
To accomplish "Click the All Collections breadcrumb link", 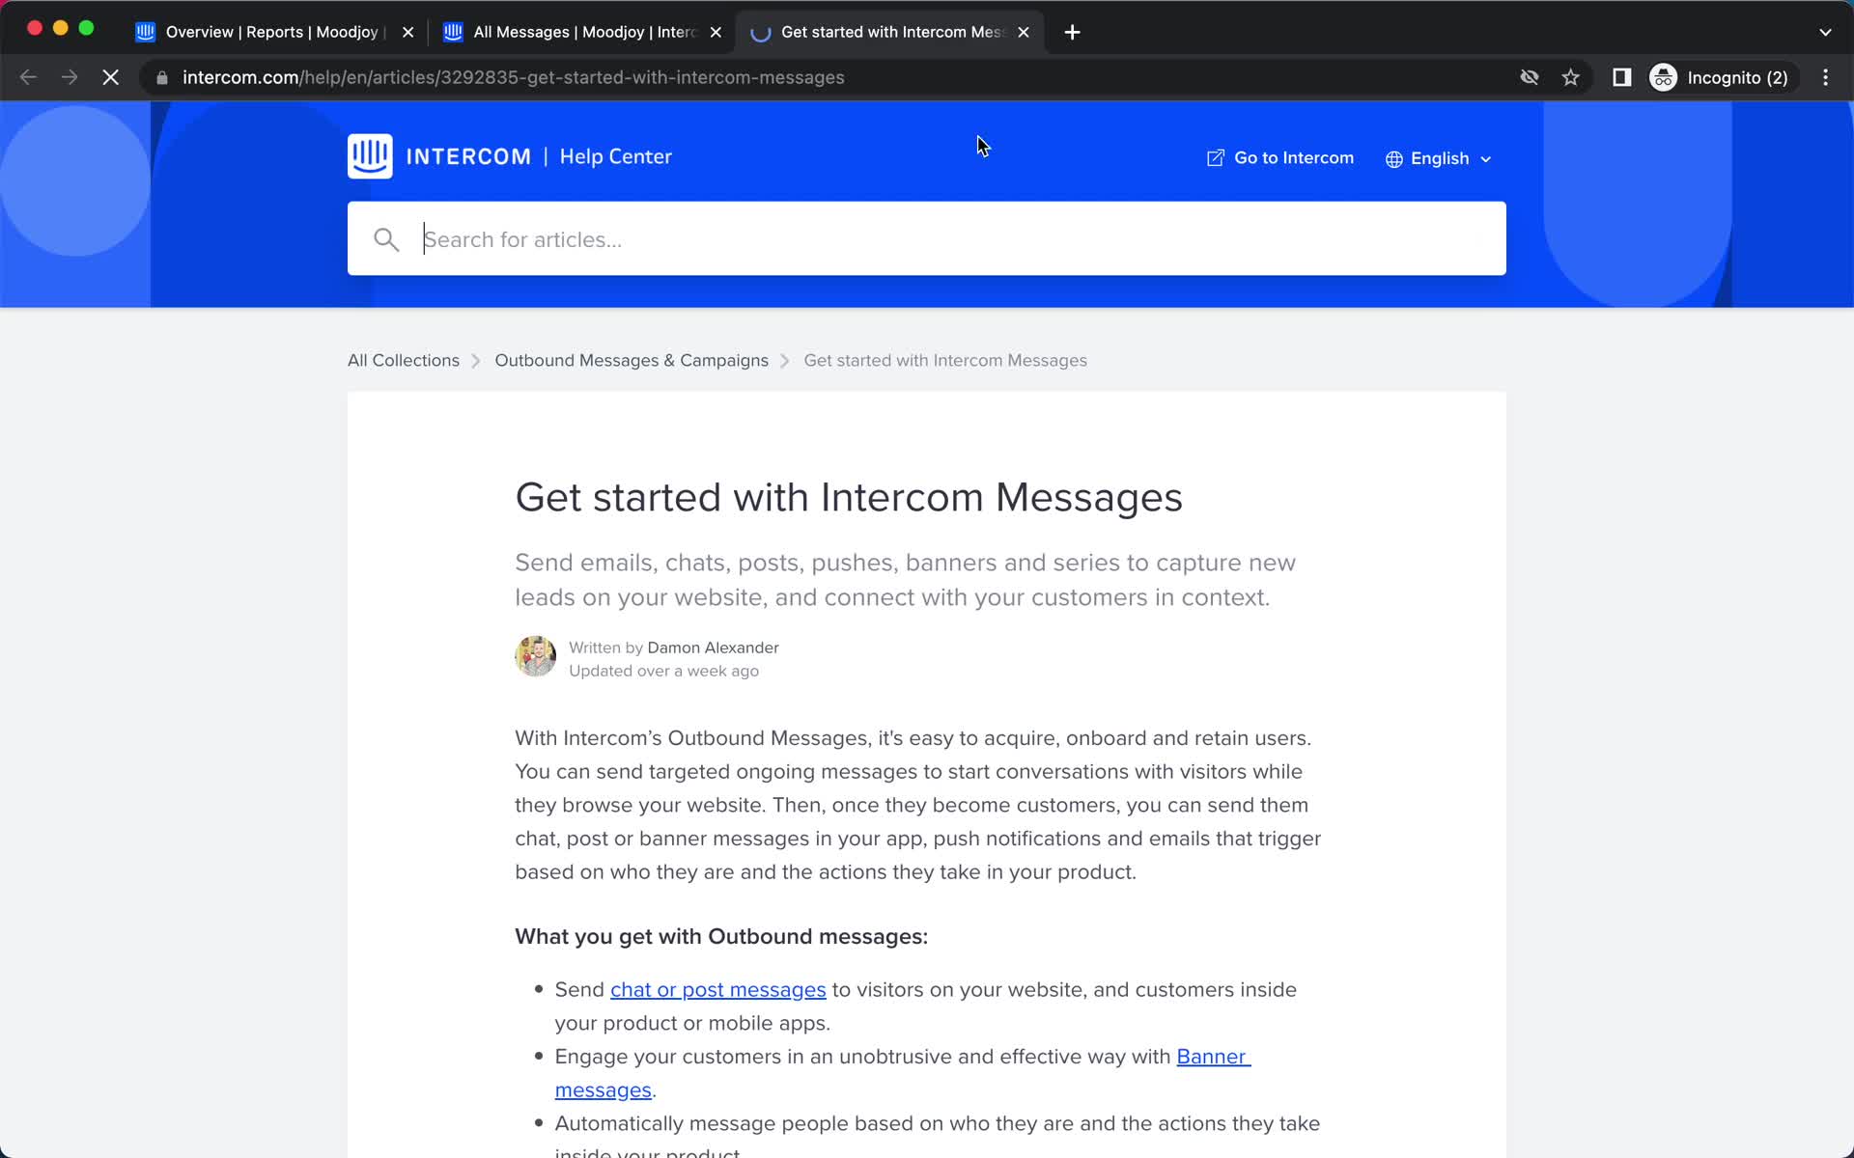I will (403, 360).
